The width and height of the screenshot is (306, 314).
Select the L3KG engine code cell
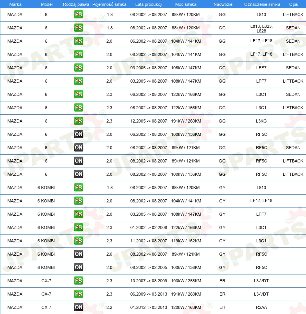(x=261, y=121)
